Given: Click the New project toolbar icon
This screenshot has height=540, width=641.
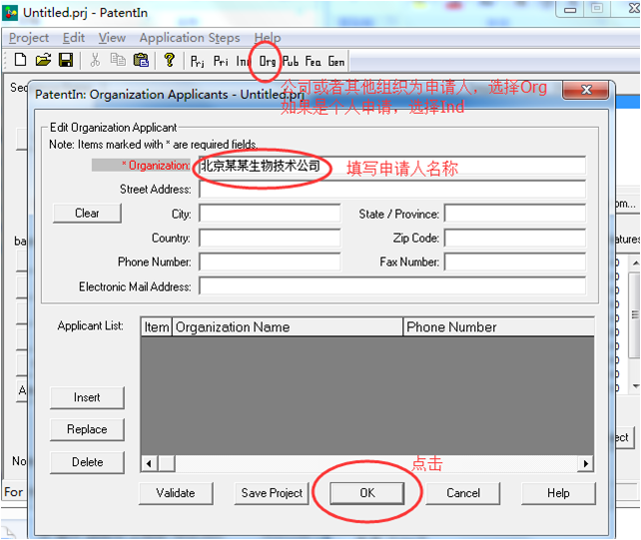Looking at the screenshot, I should coord(20,61).
